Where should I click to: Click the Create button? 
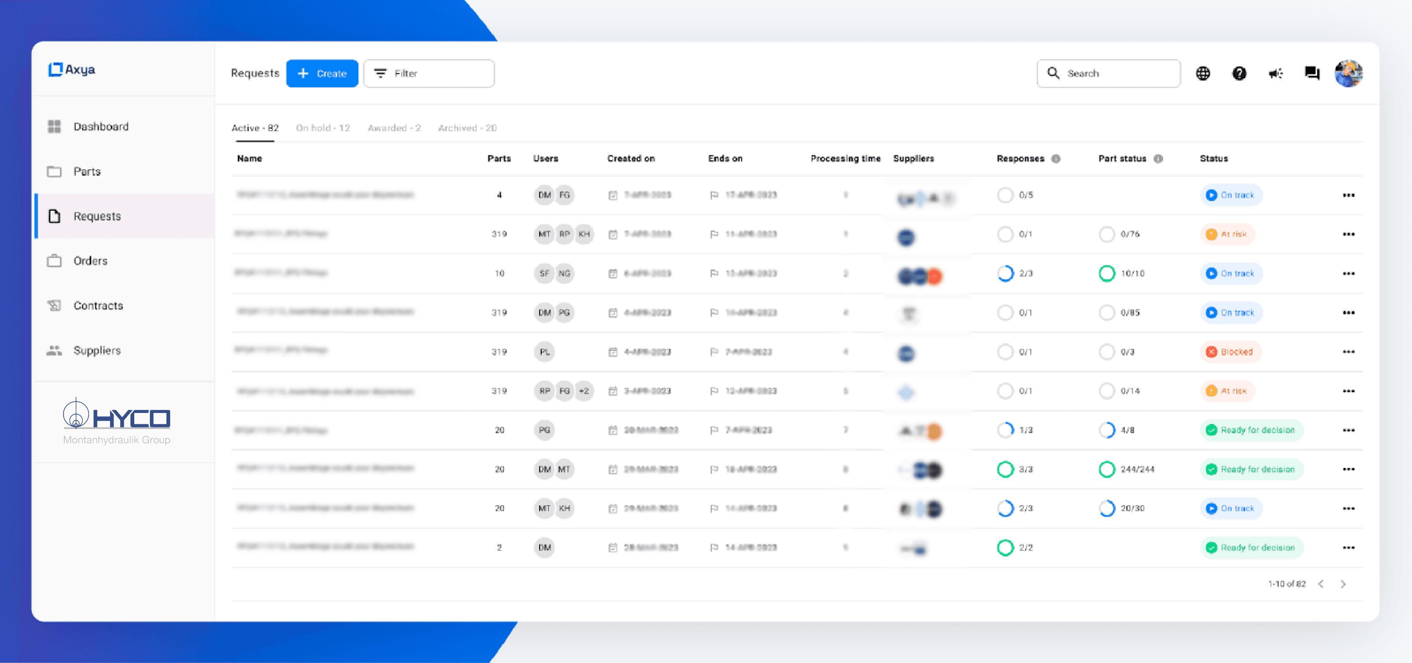click(322, 73)
